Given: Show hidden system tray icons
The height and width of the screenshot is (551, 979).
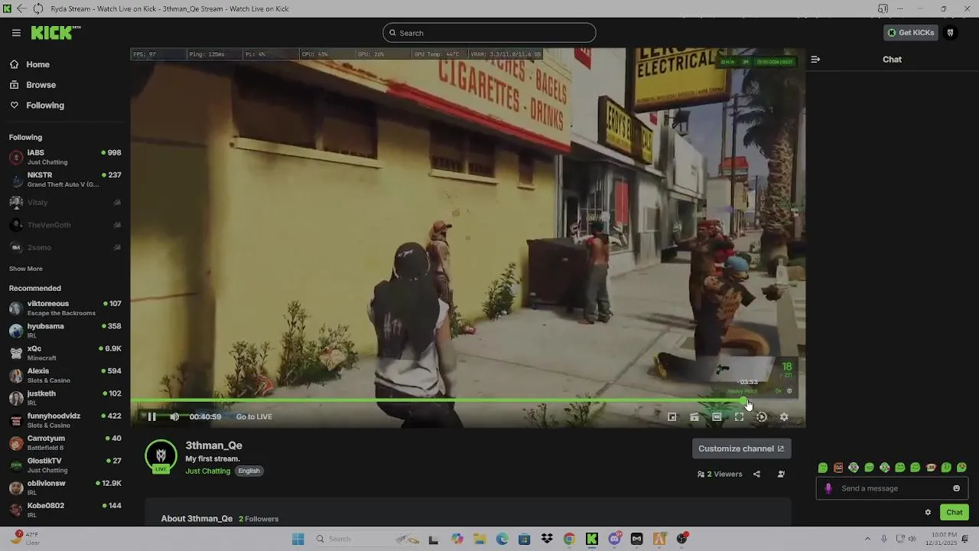Looking at the screenshot, I should click(x=867, y=539).
